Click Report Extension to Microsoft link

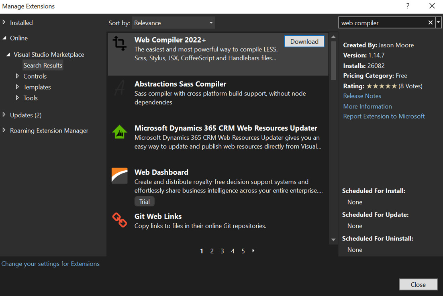(384, 116)
